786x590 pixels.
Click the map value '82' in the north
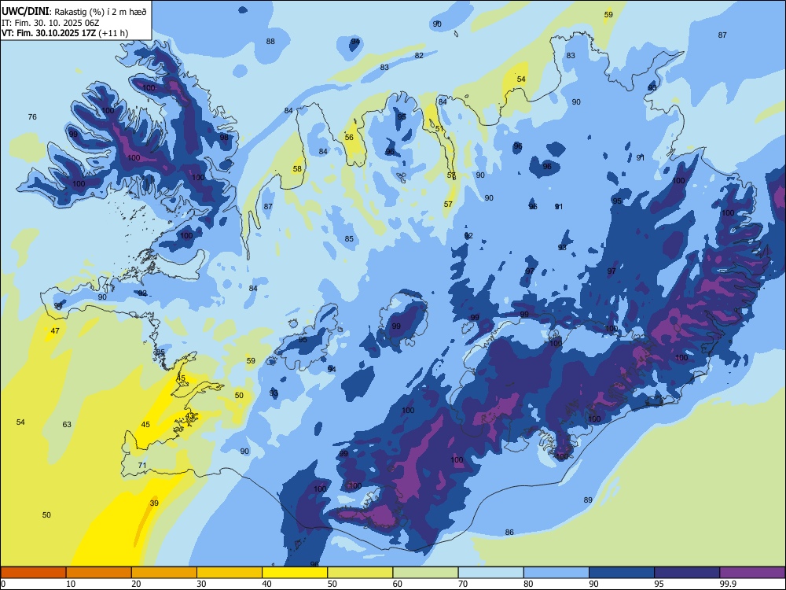coord(419,56)
